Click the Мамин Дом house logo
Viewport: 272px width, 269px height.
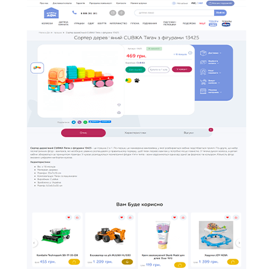[x=52, y=13]
